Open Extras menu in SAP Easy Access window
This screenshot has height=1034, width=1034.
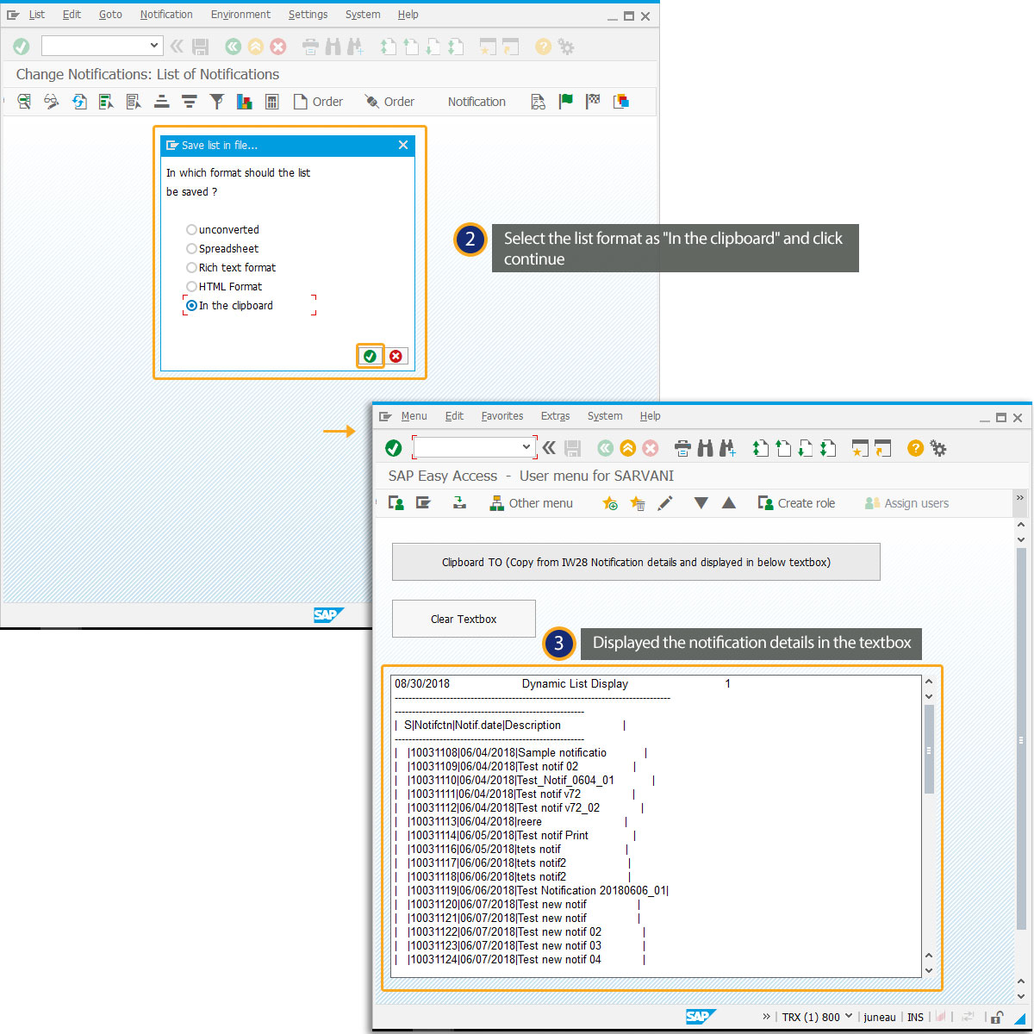[555, 416]
